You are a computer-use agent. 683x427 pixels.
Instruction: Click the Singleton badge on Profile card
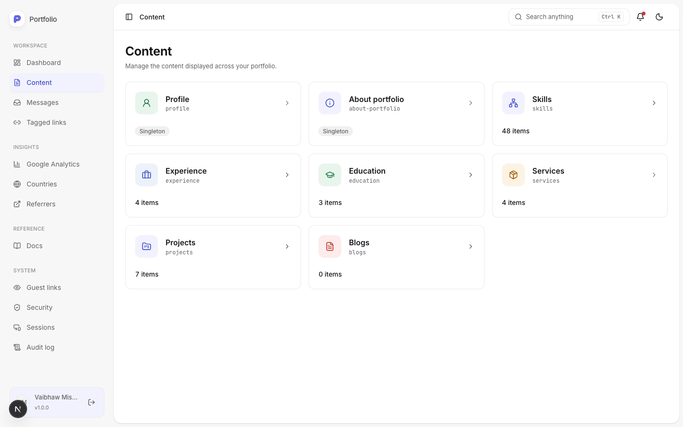pos(152,131)
